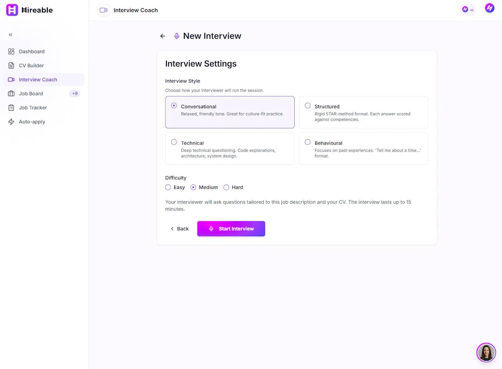The image size is (502, 369).
Task: Click the Hireable brand name text
Action: (37, 10)
